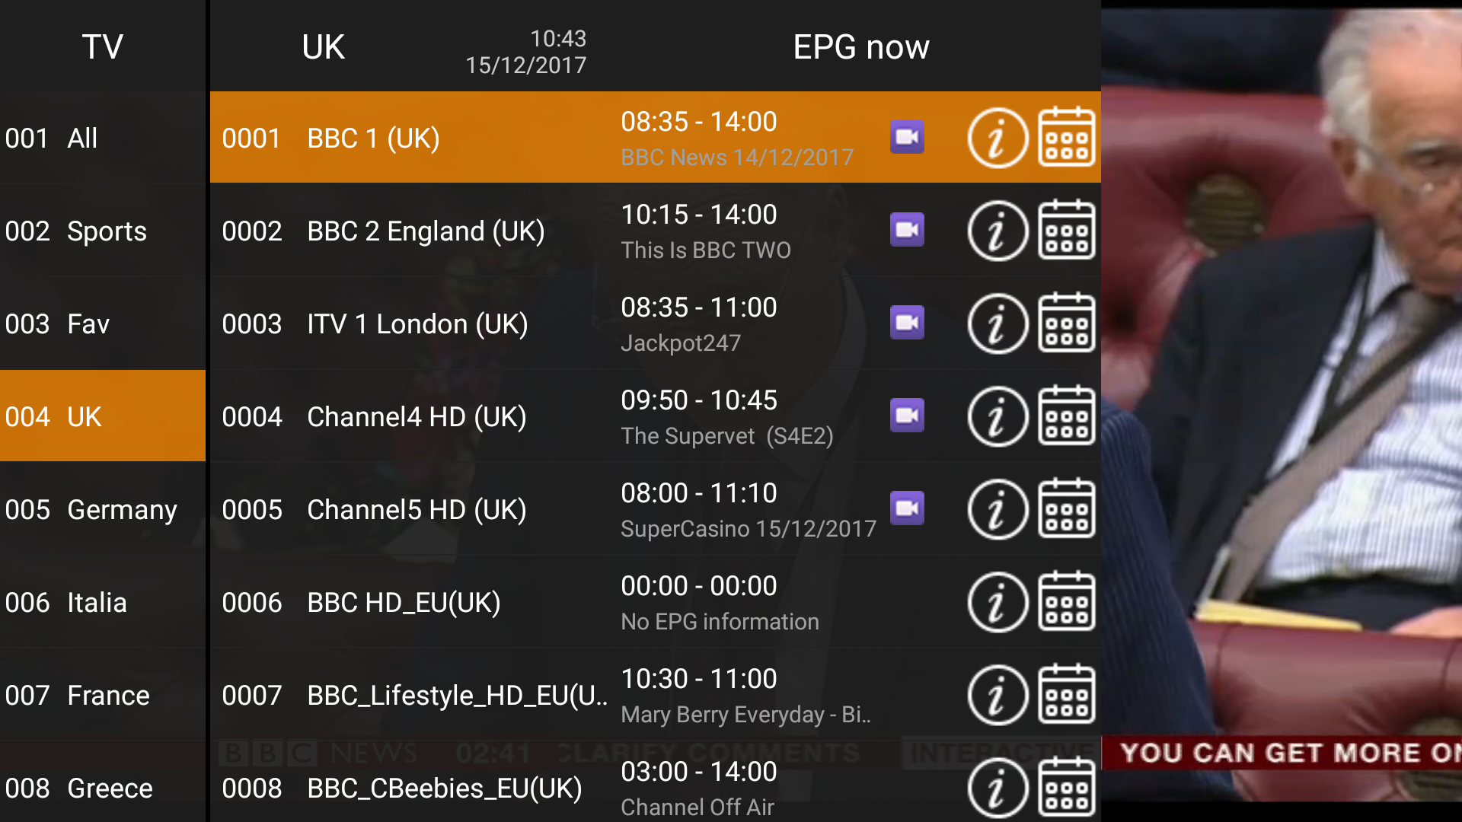
Task: Open the Fav category list
Action: point(103,323)
